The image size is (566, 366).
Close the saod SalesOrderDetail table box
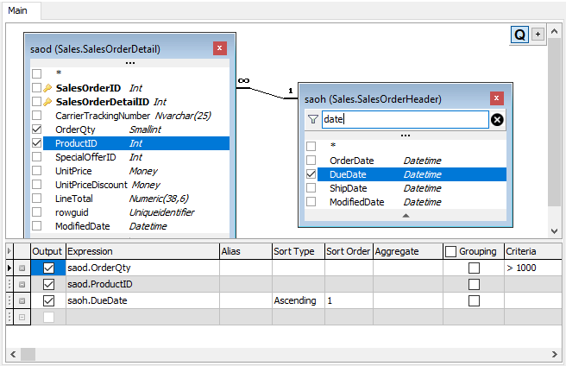(219, 48)
